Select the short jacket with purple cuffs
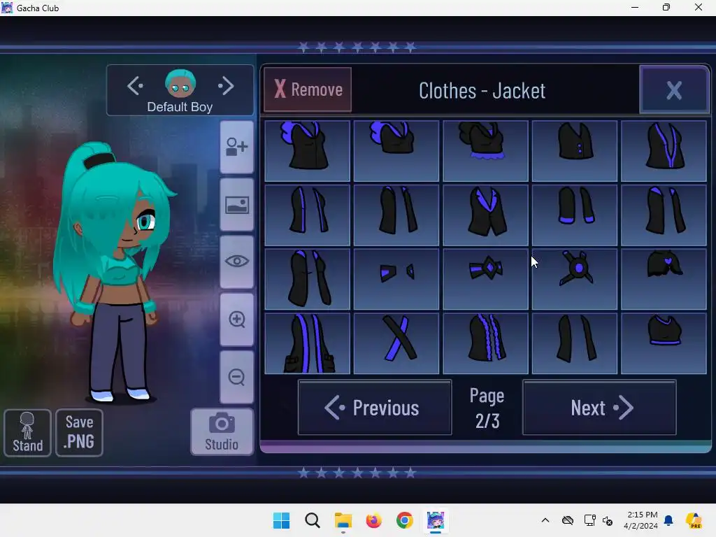Image resolution: width=716 pixels, height=537 pixels. pos(575,215)
